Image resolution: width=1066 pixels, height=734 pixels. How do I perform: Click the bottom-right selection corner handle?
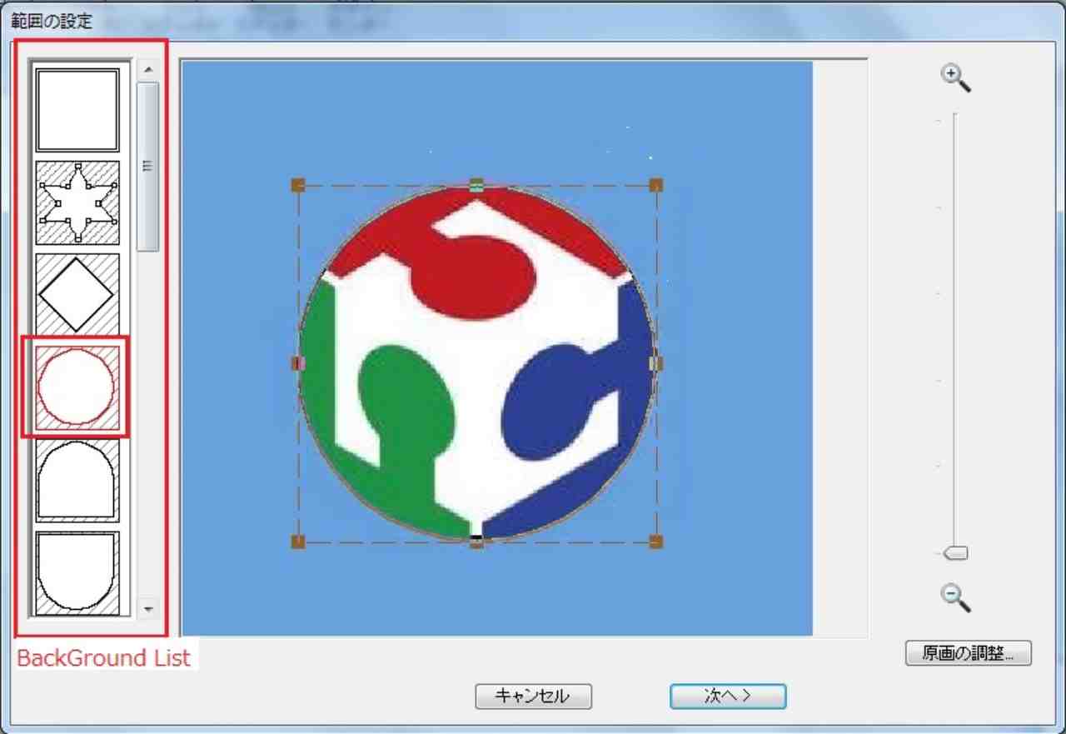655,542
